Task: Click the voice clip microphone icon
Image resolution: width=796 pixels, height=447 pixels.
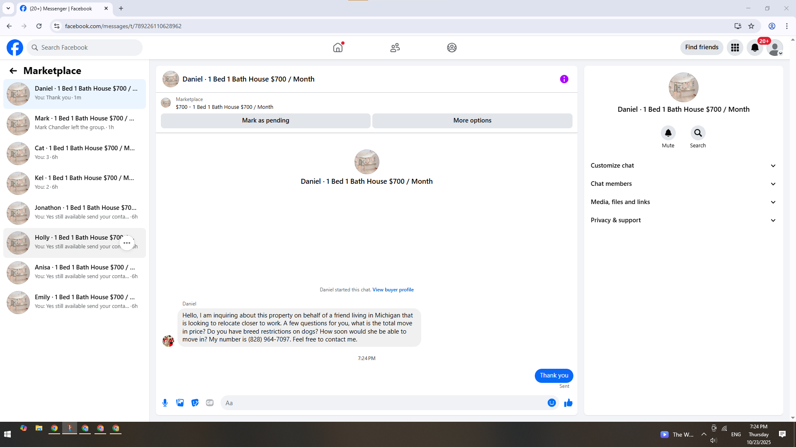Action: coord(165,403)
